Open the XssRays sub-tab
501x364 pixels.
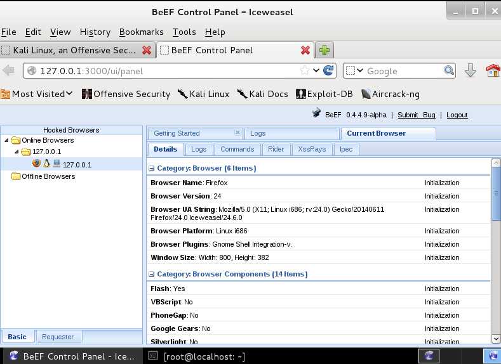point(312,149)
